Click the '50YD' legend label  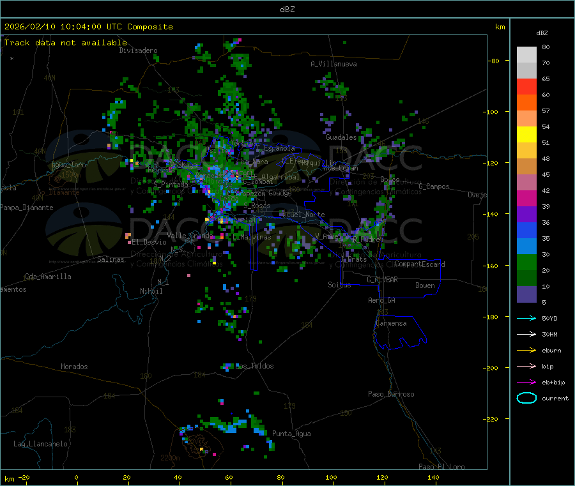[x=549, y=318]
